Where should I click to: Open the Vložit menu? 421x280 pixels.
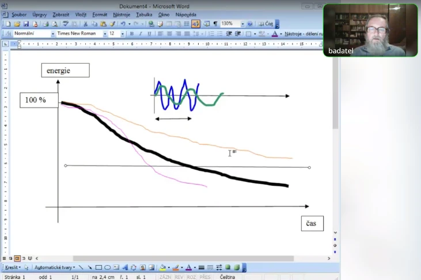(79, 14)
